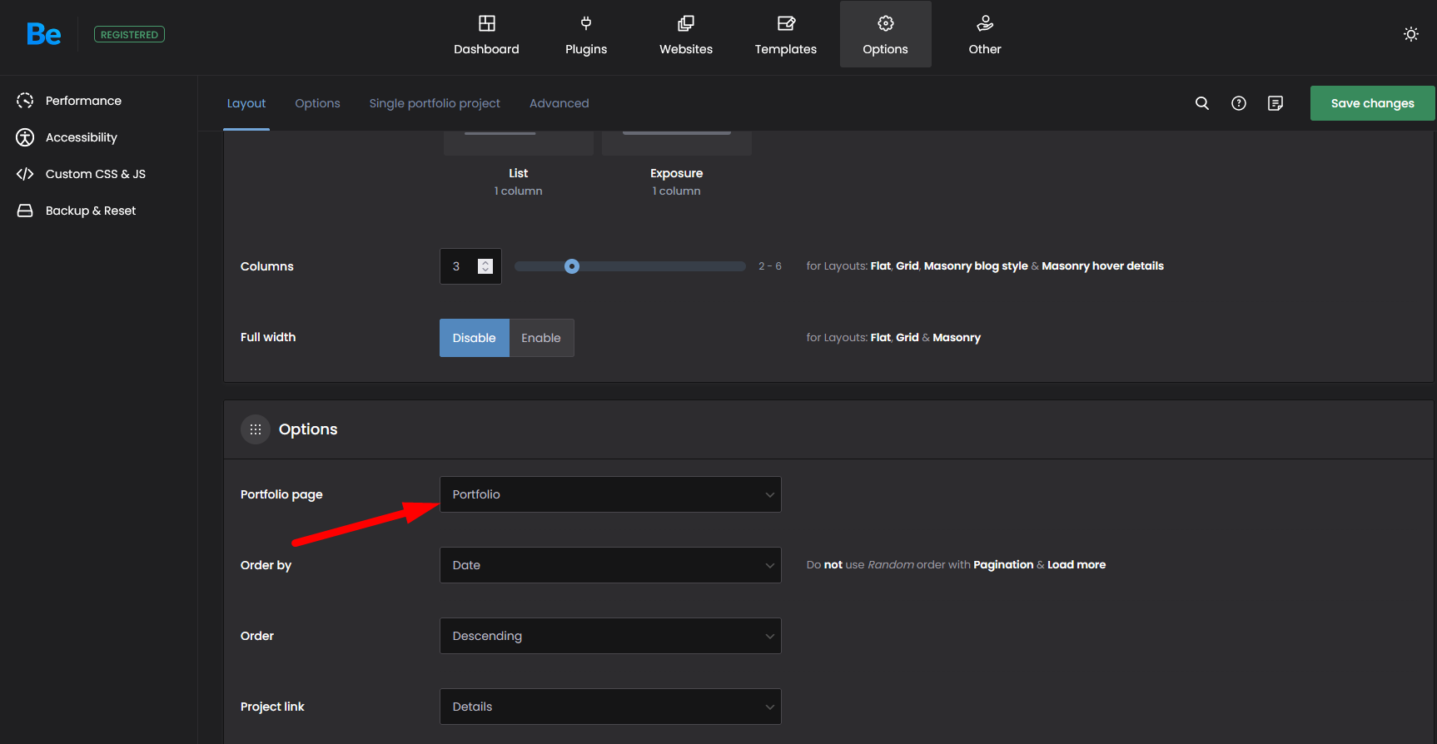Click the Project link label
This screenshot has width=1437, height=744.
pos(272,707)
